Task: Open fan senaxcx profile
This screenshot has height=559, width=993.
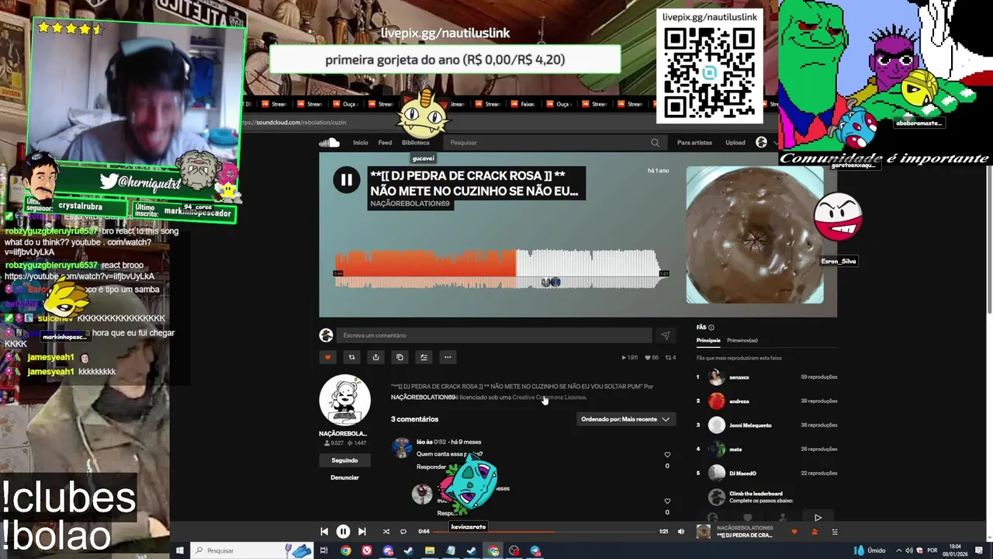Action: 739,377
